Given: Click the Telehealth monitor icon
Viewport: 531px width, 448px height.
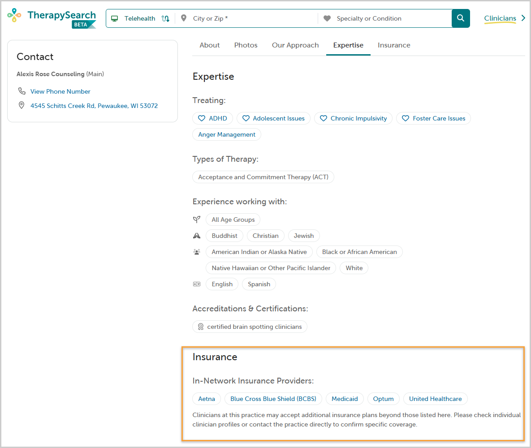Looking at the screenshot, I should 115,19.
